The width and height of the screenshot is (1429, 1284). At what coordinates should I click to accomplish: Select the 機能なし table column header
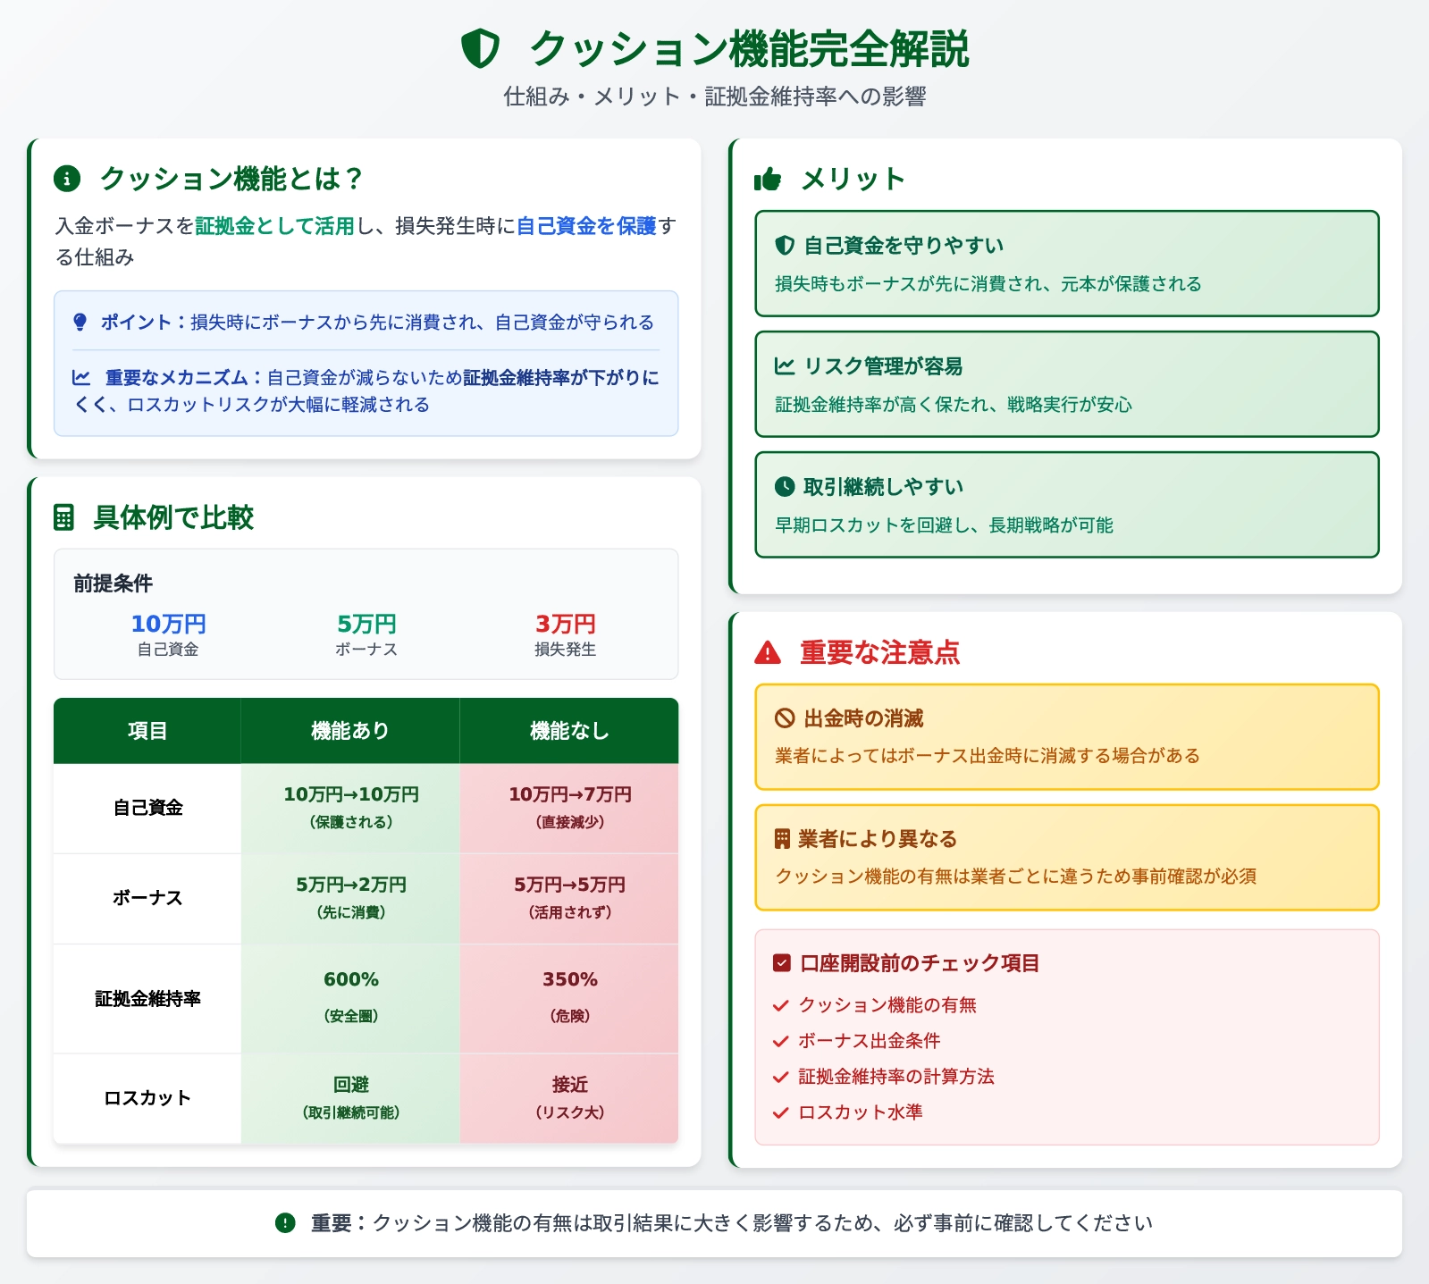(569, 731)
